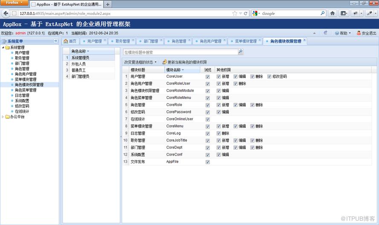Switch to the 部门管理 tab
The image size is (379, 225).
(150, 41)
